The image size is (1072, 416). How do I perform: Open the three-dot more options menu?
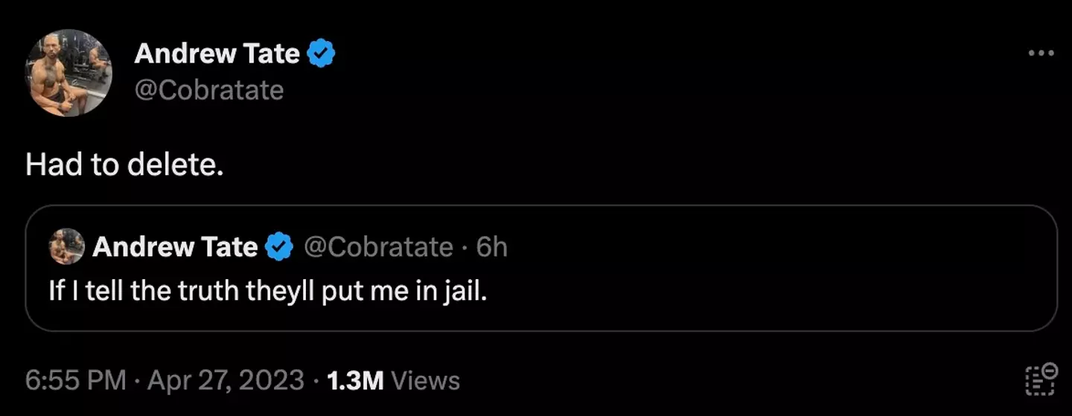coord(1040,54)
